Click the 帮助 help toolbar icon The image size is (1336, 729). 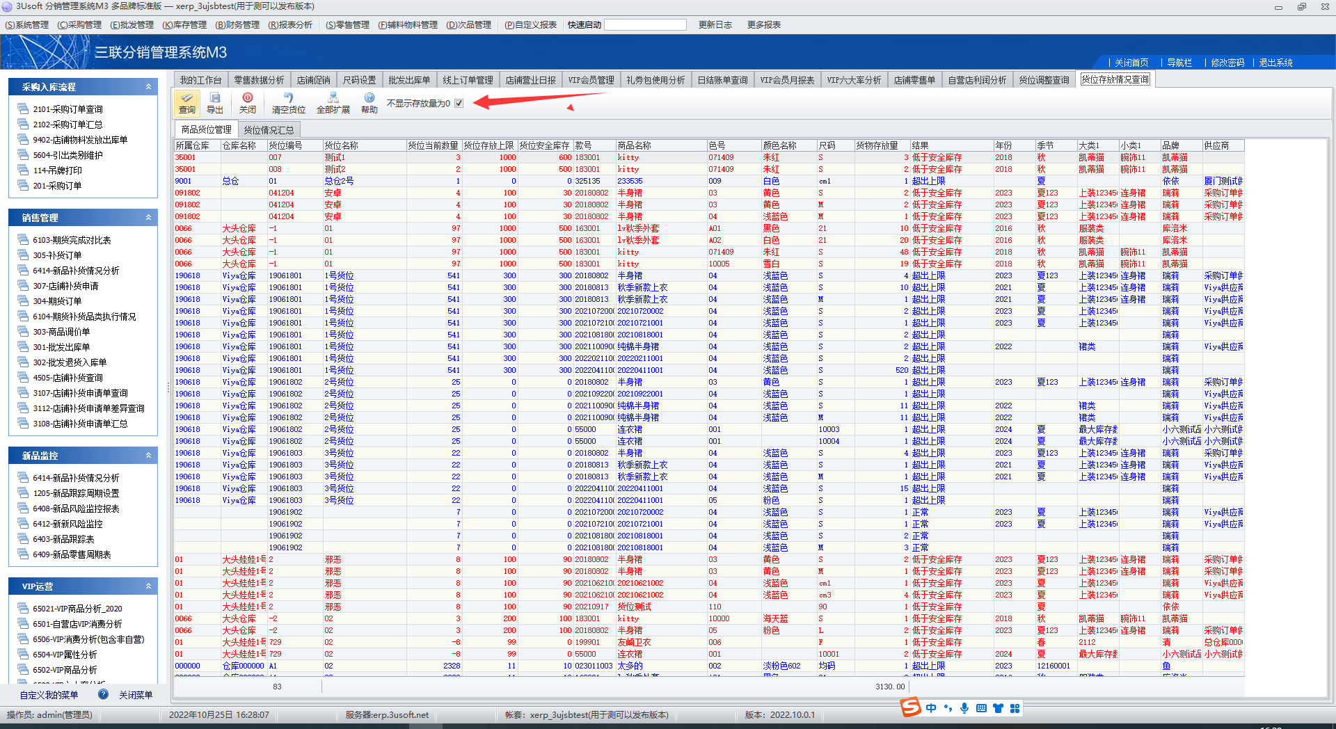[x=369, y=103]
